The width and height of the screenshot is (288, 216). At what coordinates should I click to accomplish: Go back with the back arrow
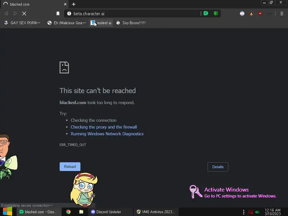tap(6, 13)
